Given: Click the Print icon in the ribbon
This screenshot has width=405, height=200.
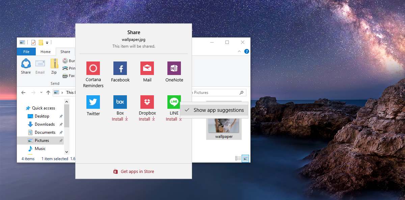Looking at the screenshot, I should pos(65,68).
